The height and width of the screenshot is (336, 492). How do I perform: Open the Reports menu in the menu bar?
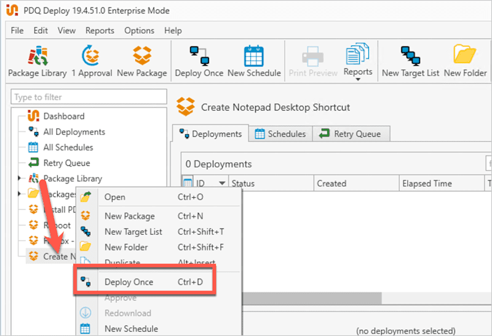click(100, 31)
